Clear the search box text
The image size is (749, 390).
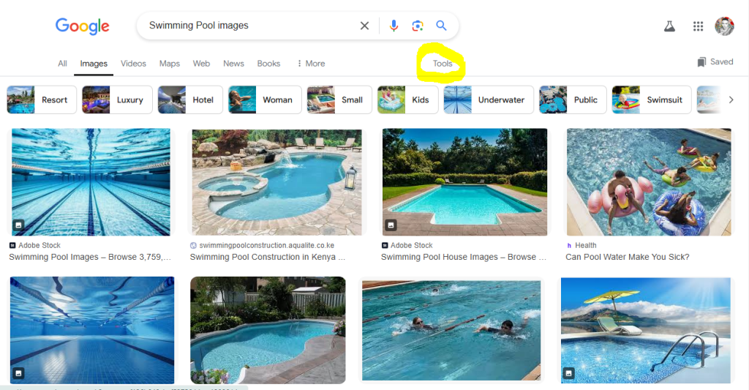pos(364,26)
